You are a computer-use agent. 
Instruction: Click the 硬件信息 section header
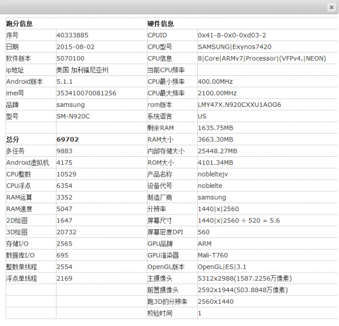(x=160, y=24)
